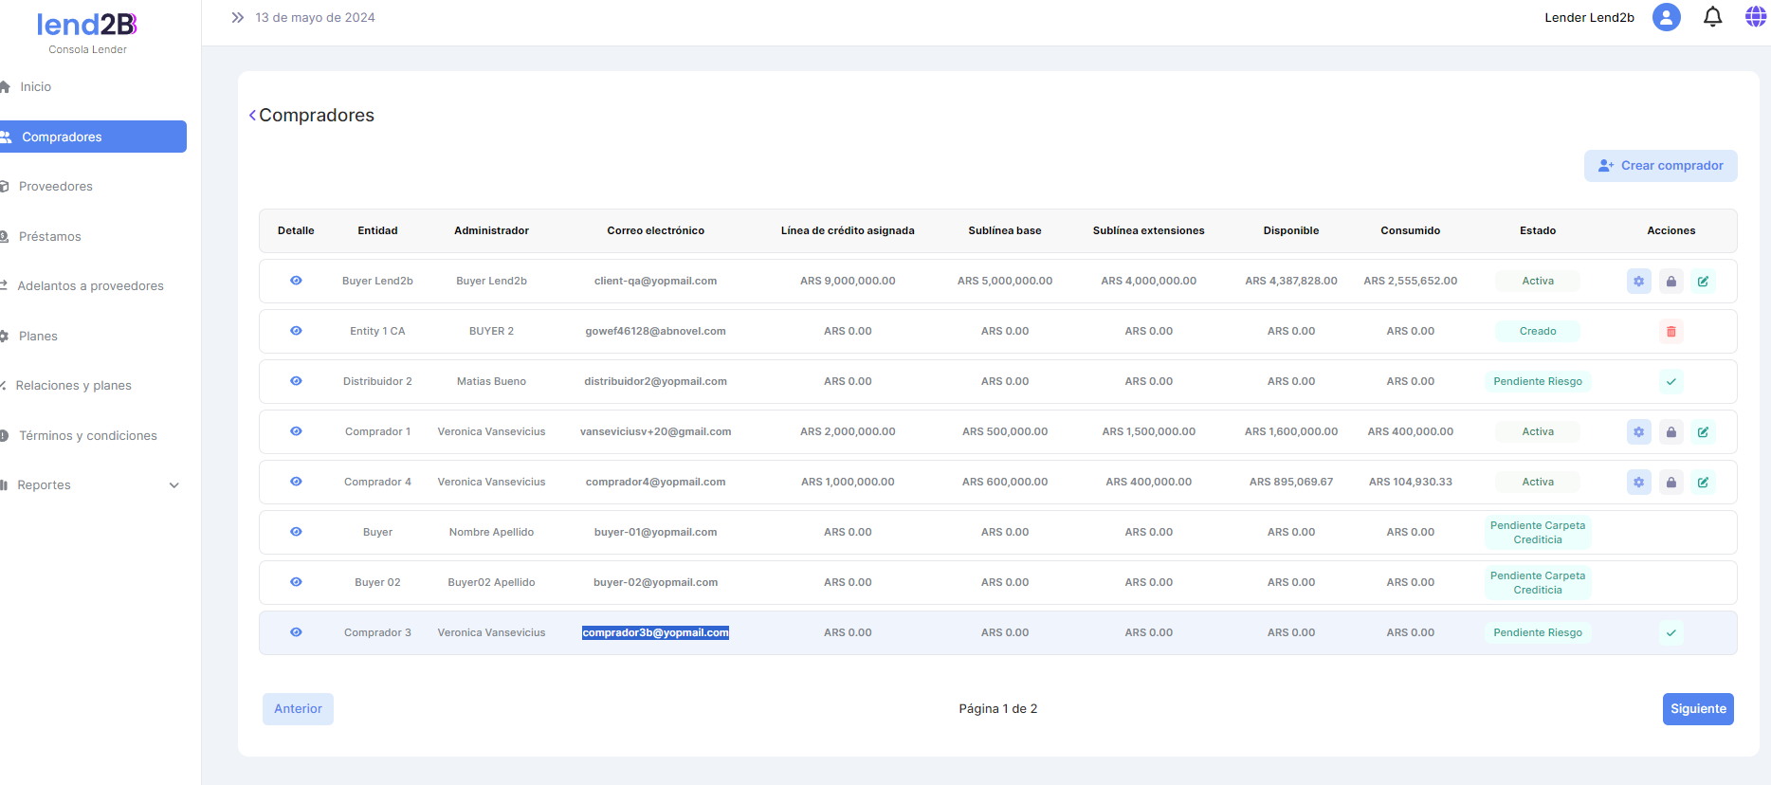1771x785 pixels.
Task: Delete Entity 1 CA with trash icon
Action: [x=1671, y=332]
